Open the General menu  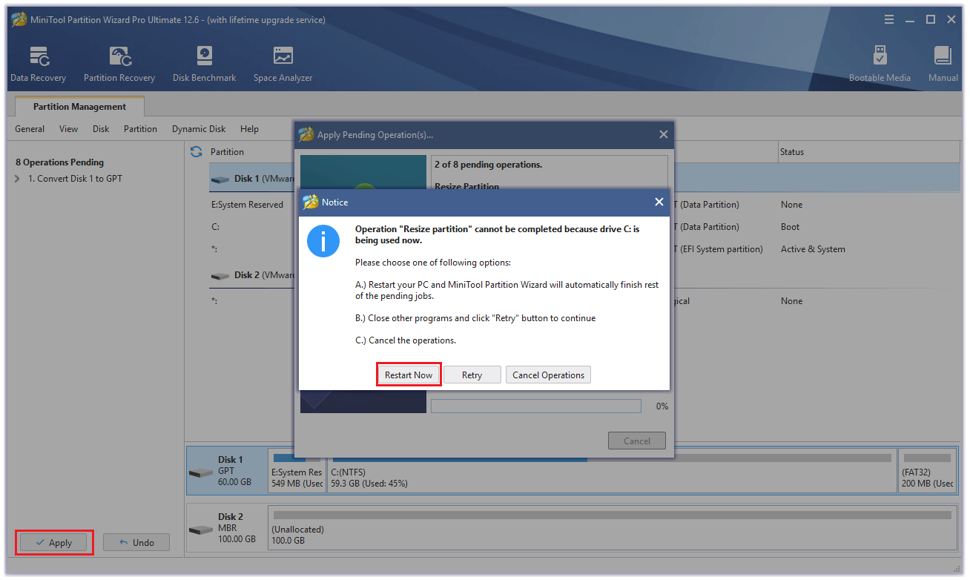click(30, 129)
